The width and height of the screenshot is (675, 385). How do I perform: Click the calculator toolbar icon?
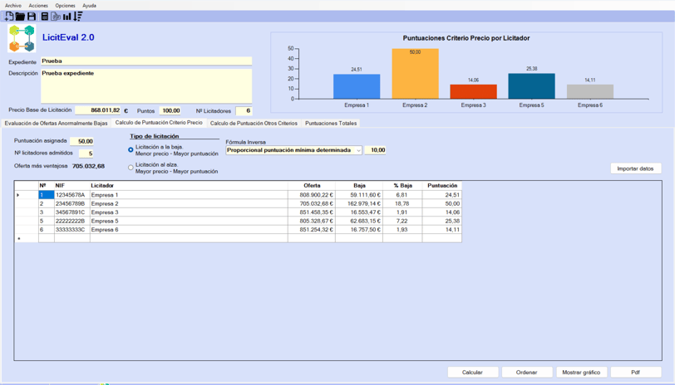coord(44,17)
